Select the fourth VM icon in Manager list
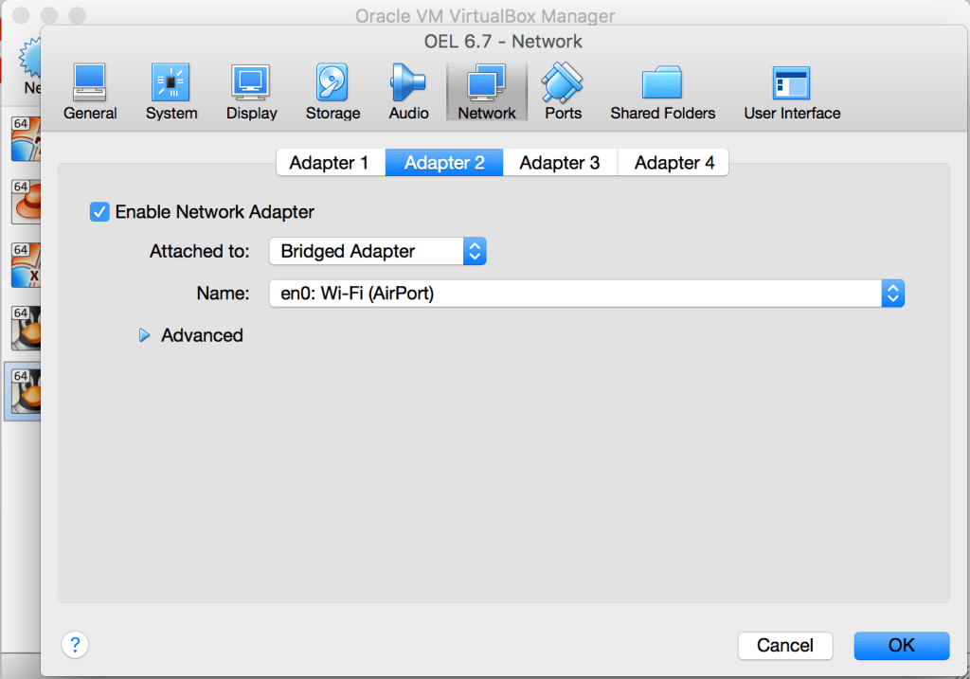The image size is (970, 679). click(x=26, y=328)
